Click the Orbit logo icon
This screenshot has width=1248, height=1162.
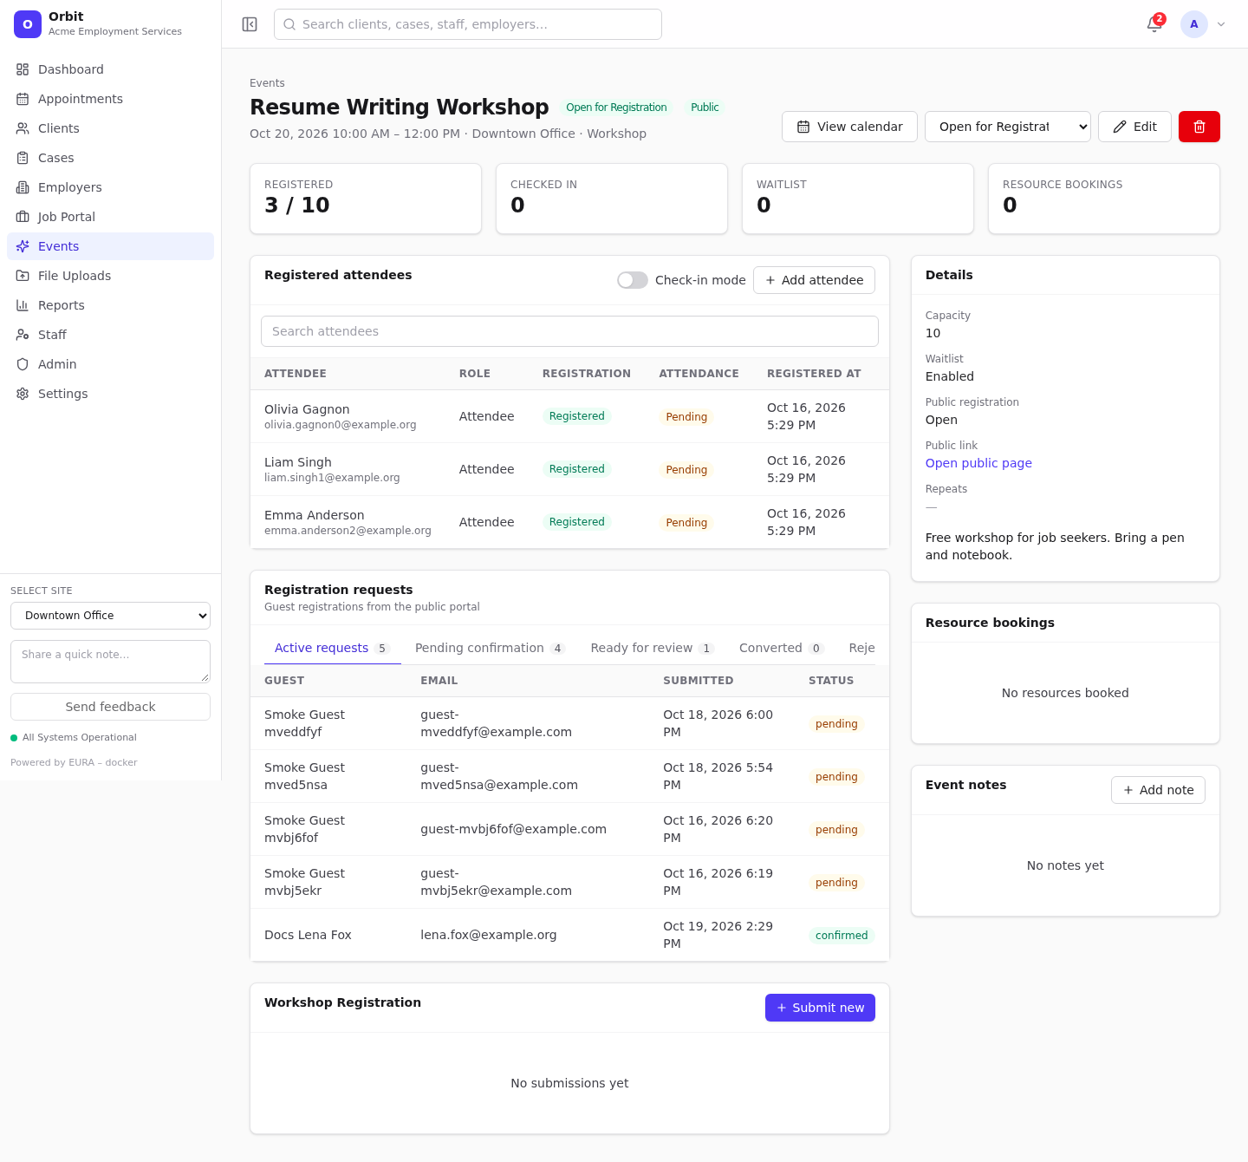[28, 24]
